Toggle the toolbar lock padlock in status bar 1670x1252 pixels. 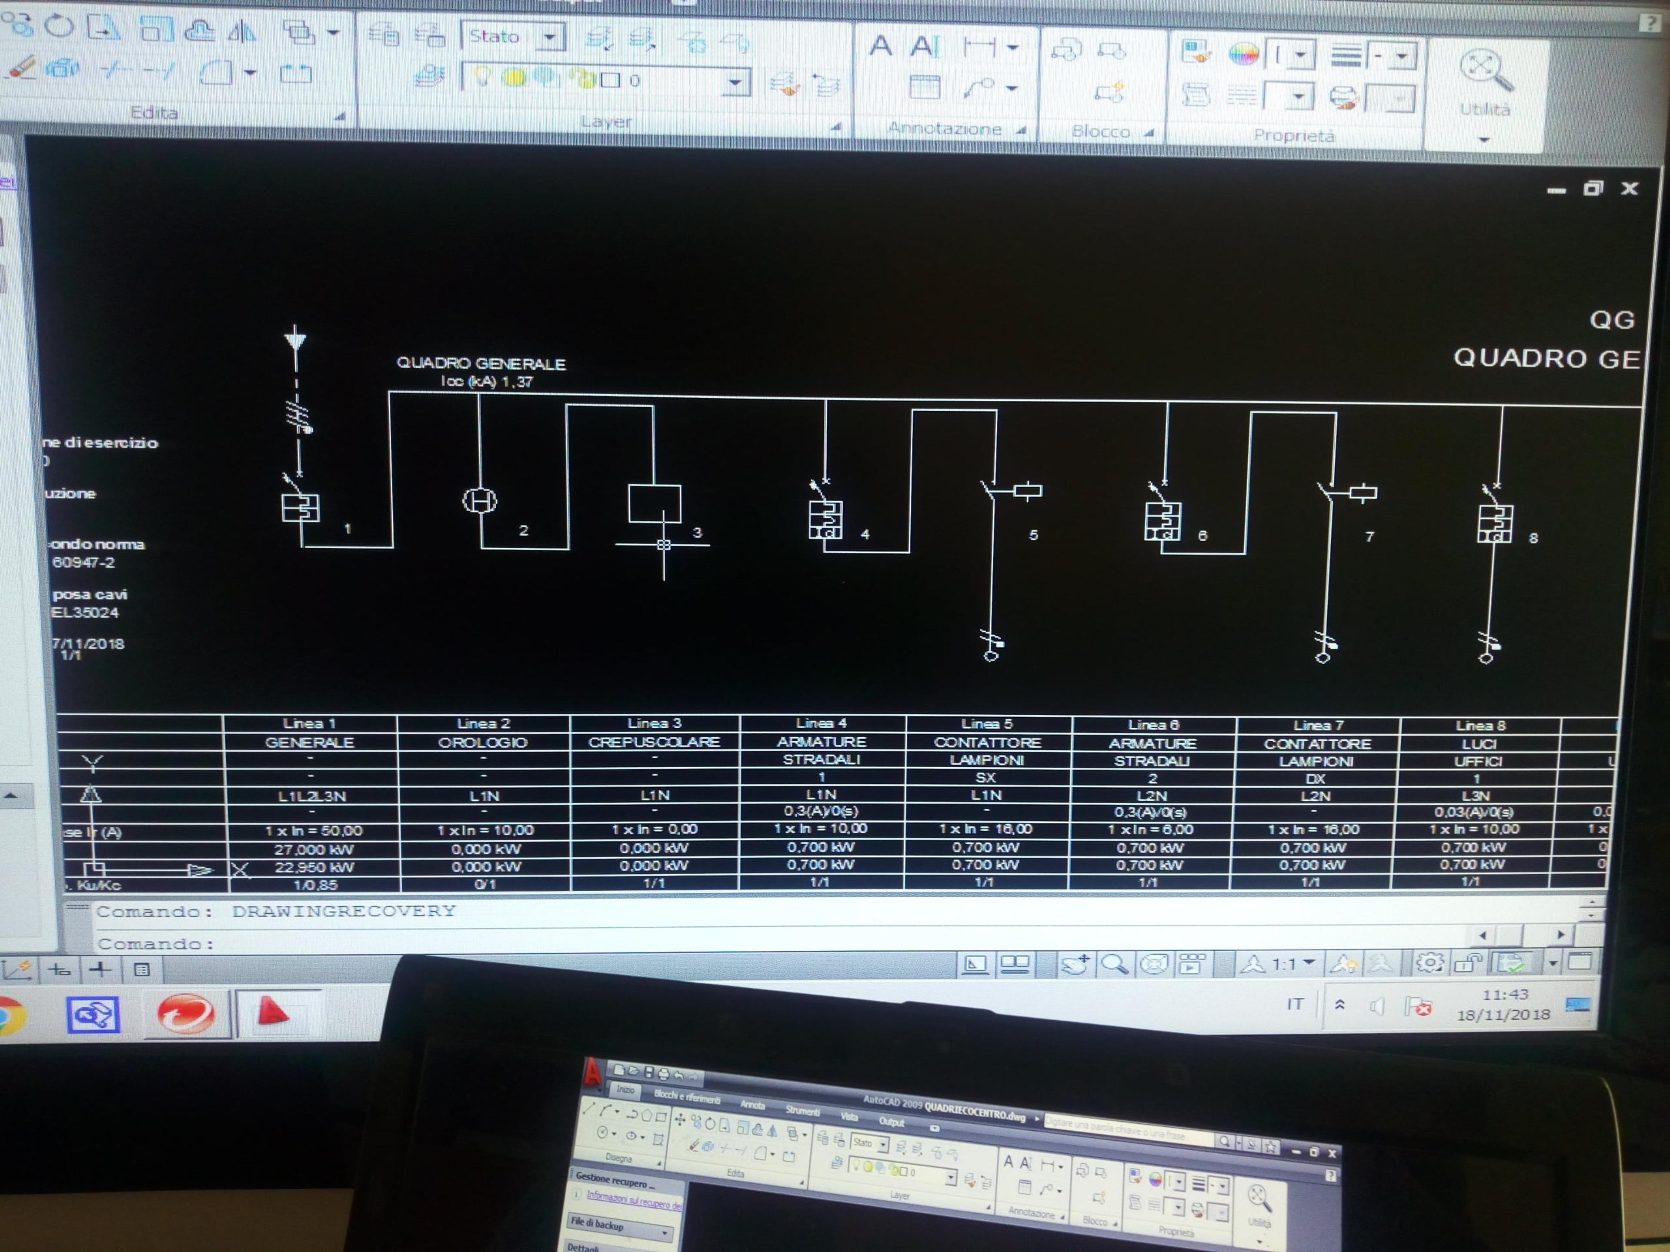1469,963
